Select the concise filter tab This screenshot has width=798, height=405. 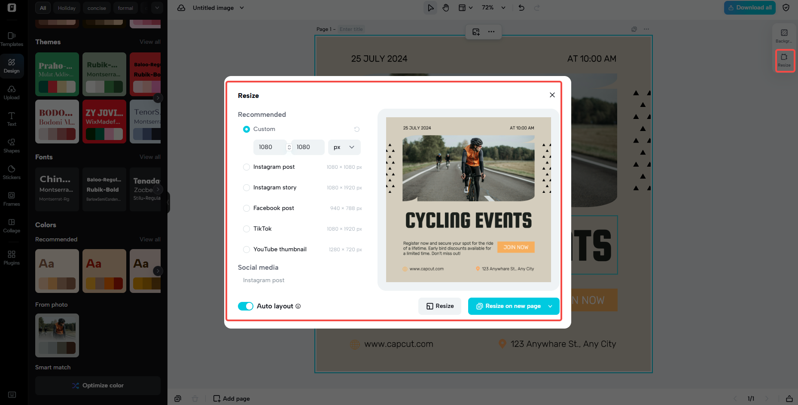pyautogui.click(x=97, y=8)
